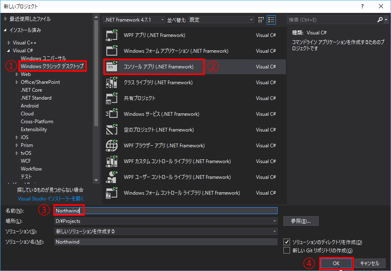
Task: Collapse the インストール済み node
Action: tap(5, 30)
